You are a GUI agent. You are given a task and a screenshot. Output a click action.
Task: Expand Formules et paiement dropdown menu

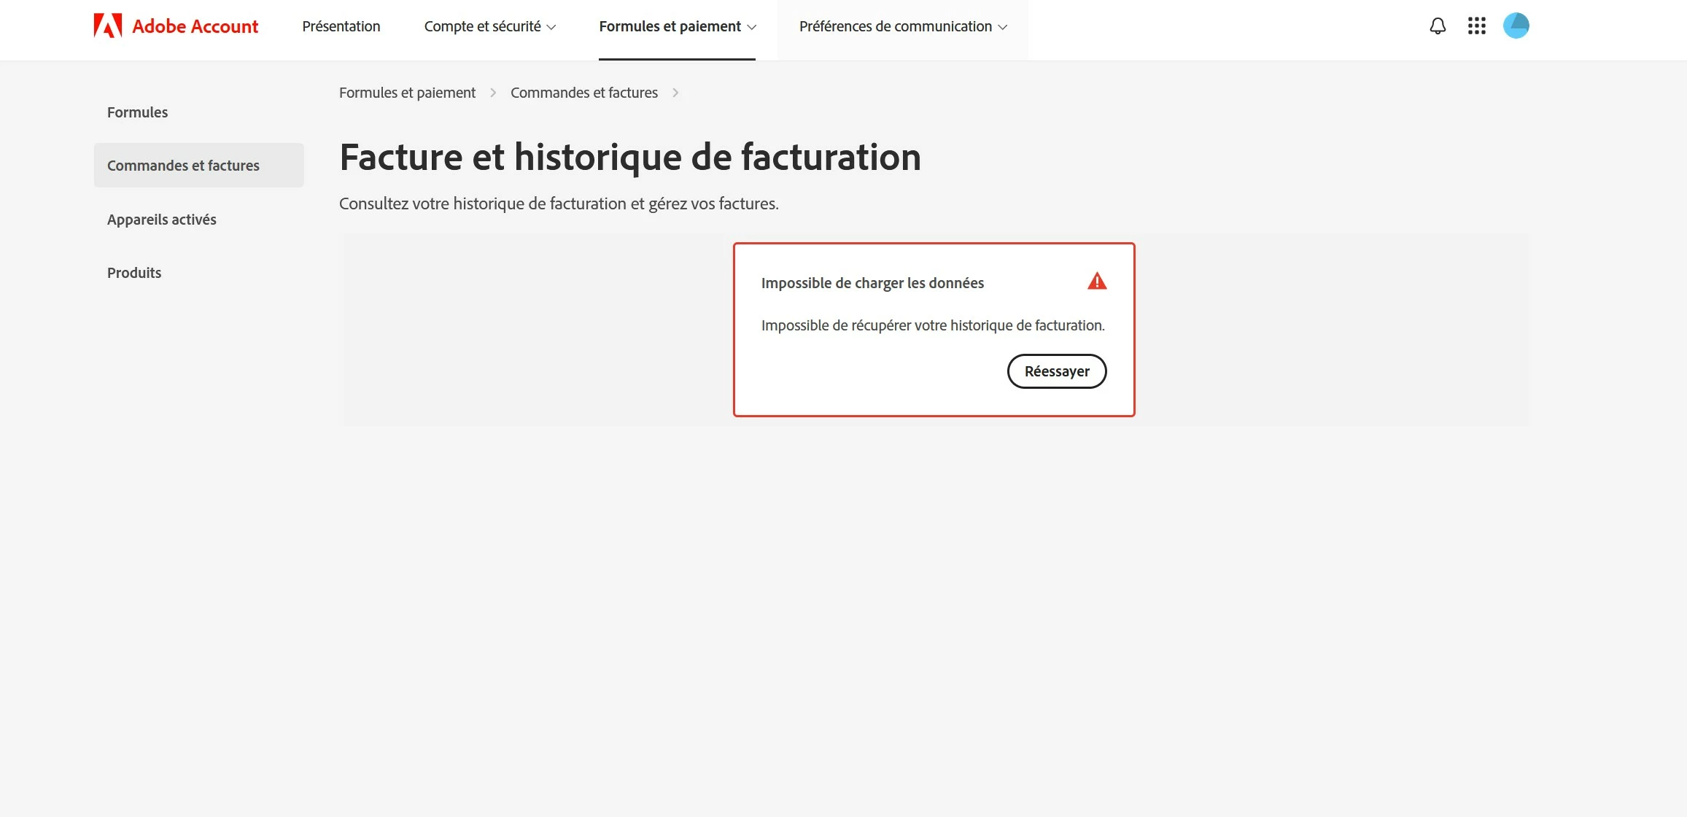[677, 26]
